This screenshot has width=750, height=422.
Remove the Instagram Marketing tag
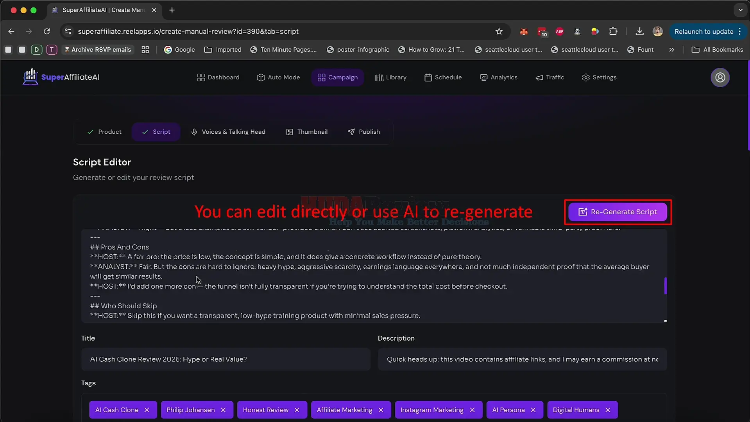coord(472,410)
